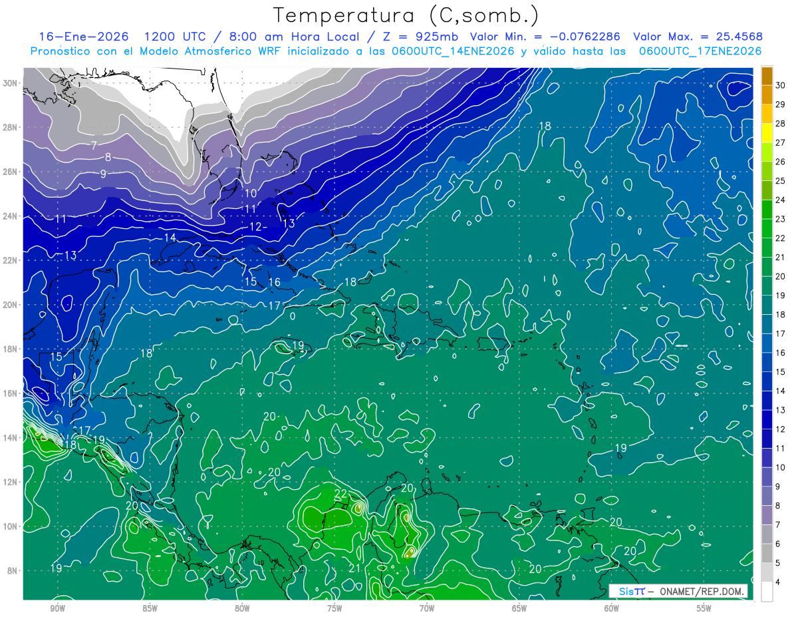The image size is (798, 617).
Task: Click the color bar segment between 29 and 30
Action: pyautogui.click(x=767, y=95)
